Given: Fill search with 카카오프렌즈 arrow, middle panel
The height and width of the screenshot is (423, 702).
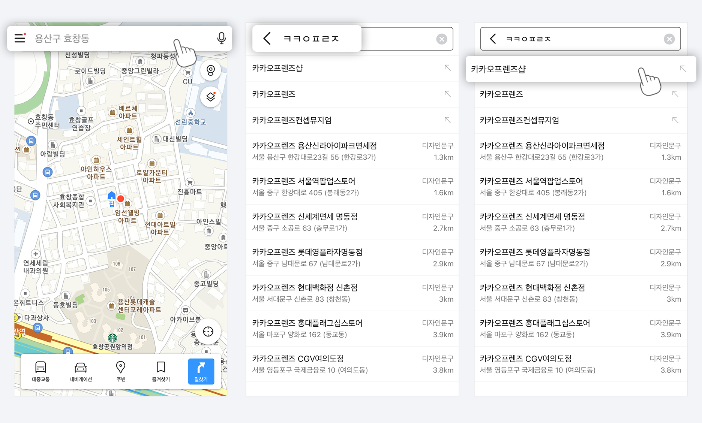Looking at the screenshot, I should 447,94.
